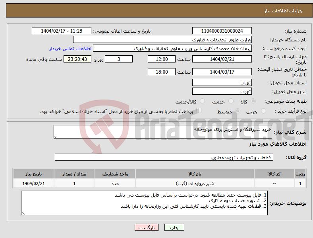This screenshot has height=238, width=313.
Task: Toggle the Islamic treasury payment checkbox
Action: [199, 111]
